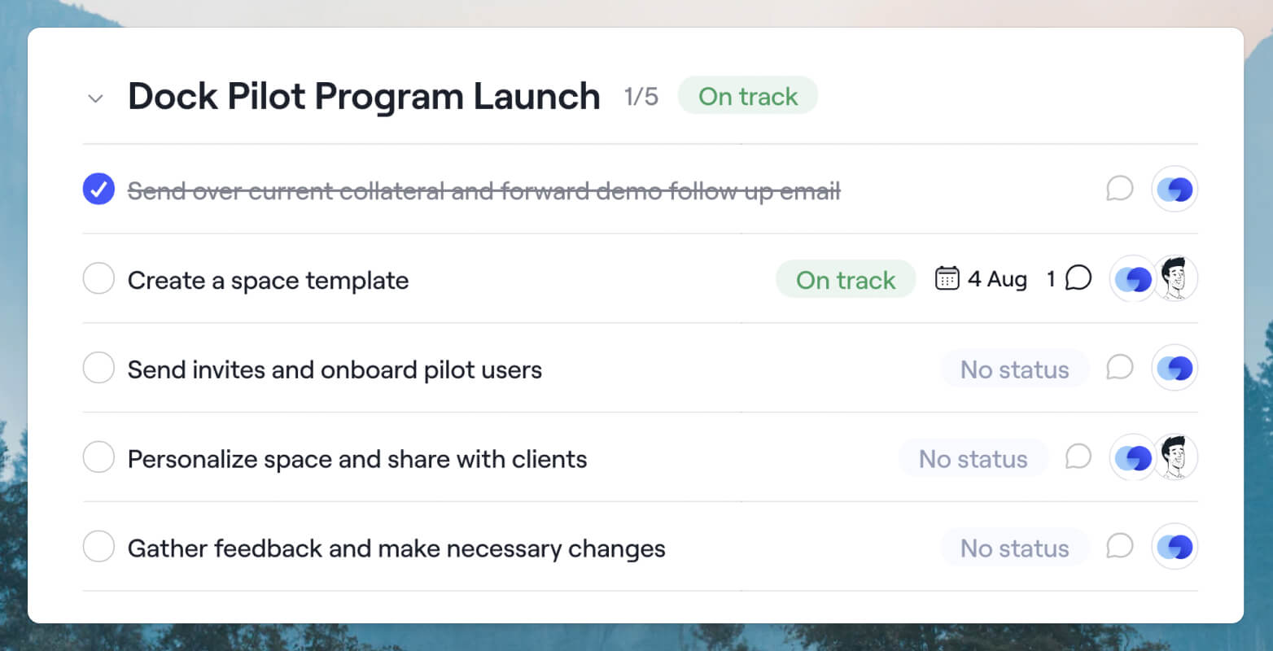Image resolution: width=1273 pixels, height=651 pixels.
Task: Click the calendar icon beside 4 Aug
Action: tap(947, 278)
